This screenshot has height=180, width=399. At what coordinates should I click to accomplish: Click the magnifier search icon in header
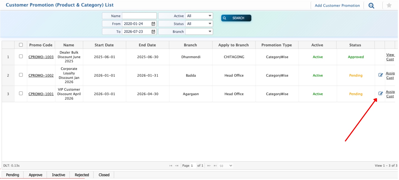click(371, 6)
